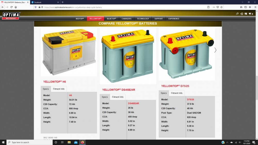Image resolution: width=258 pixels, height=145 pixels.
Task: Reload the page with the refresh button
Action: (x=11, y=7)
